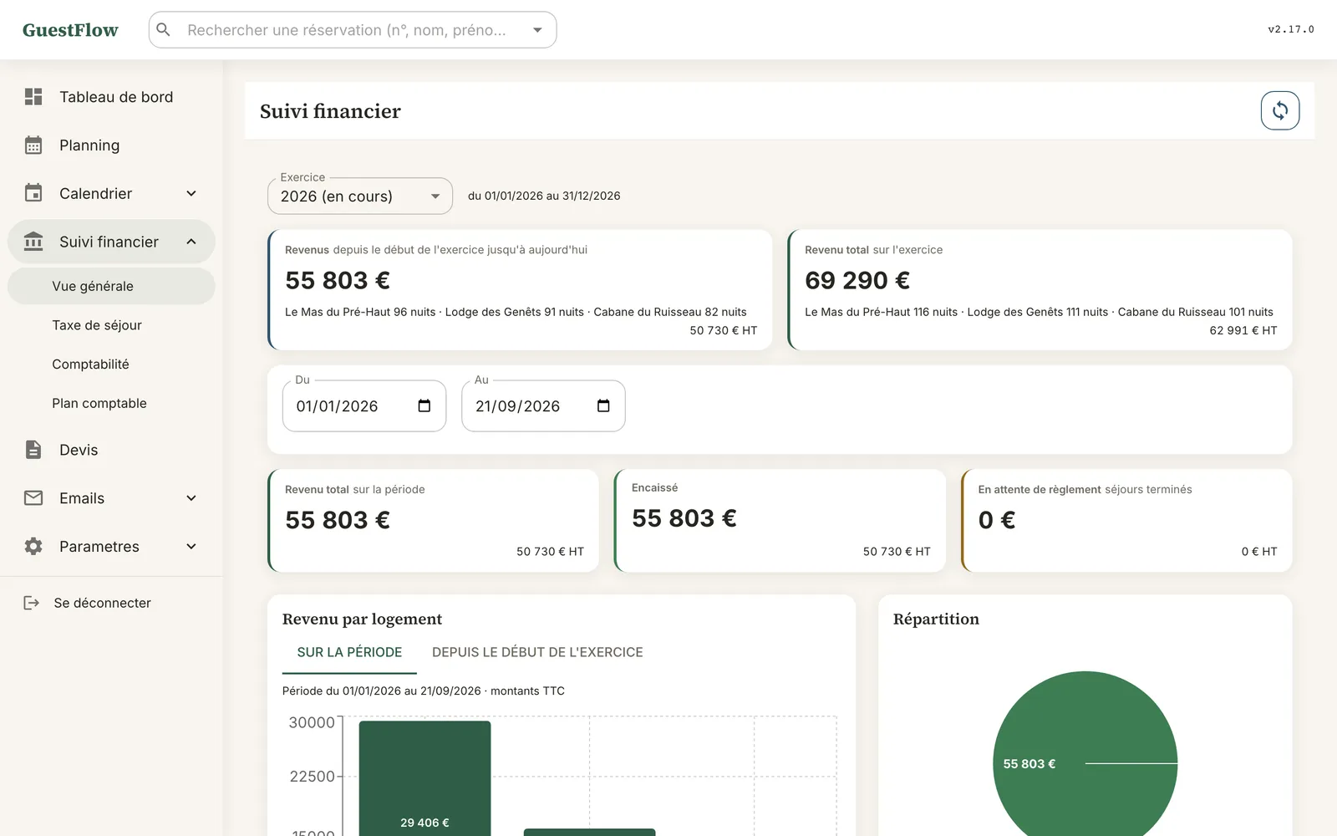Image resolution: width=1337 pixels, height=836 pixels.
Task: Click the GuestFlow logo
Action: click(x=70, y=30)
